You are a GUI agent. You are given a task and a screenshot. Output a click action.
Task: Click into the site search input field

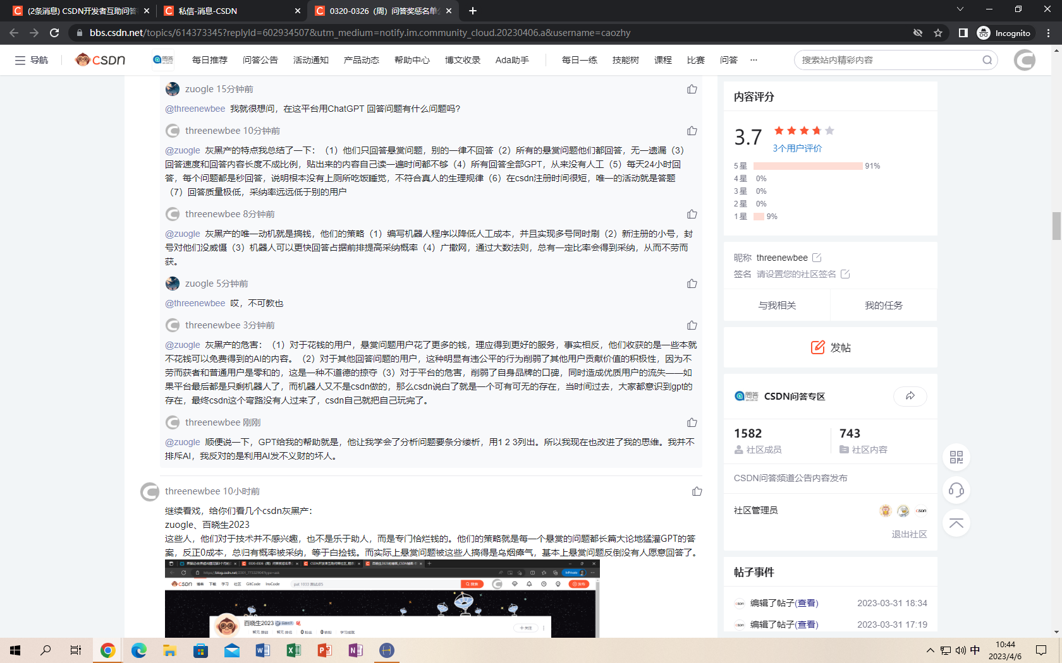coord(888,60)
